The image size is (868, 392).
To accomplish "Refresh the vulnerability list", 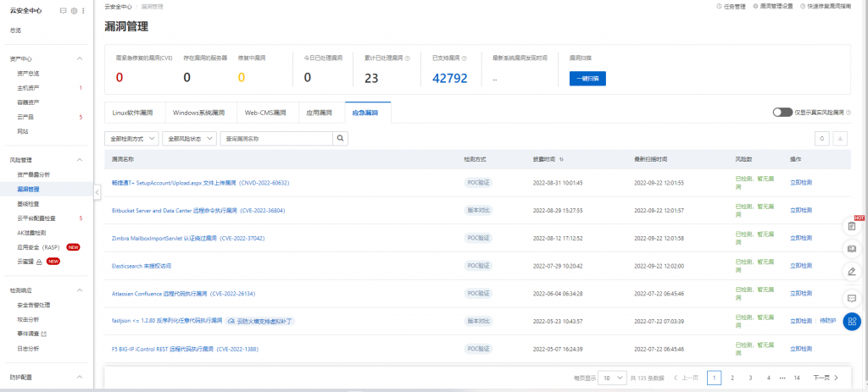I will (822, 139).
